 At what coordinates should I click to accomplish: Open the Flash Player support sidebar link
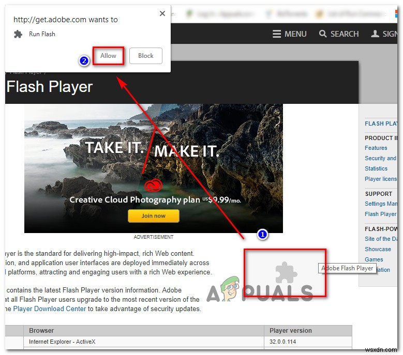tap(381, 214)
